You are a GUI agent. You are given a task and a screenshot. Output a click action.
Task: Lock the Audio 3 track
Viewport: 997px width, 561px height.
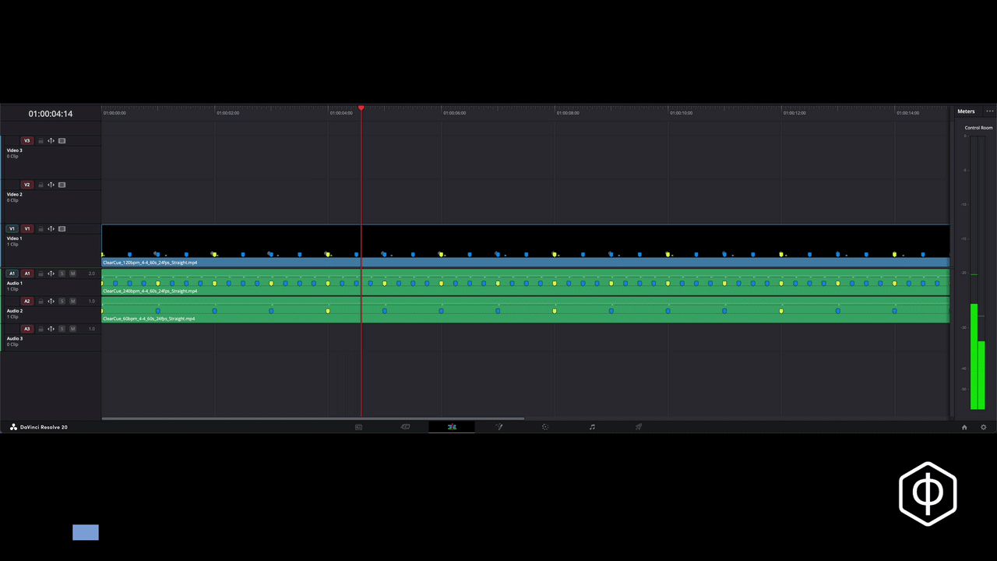click(x=41, y=329)
